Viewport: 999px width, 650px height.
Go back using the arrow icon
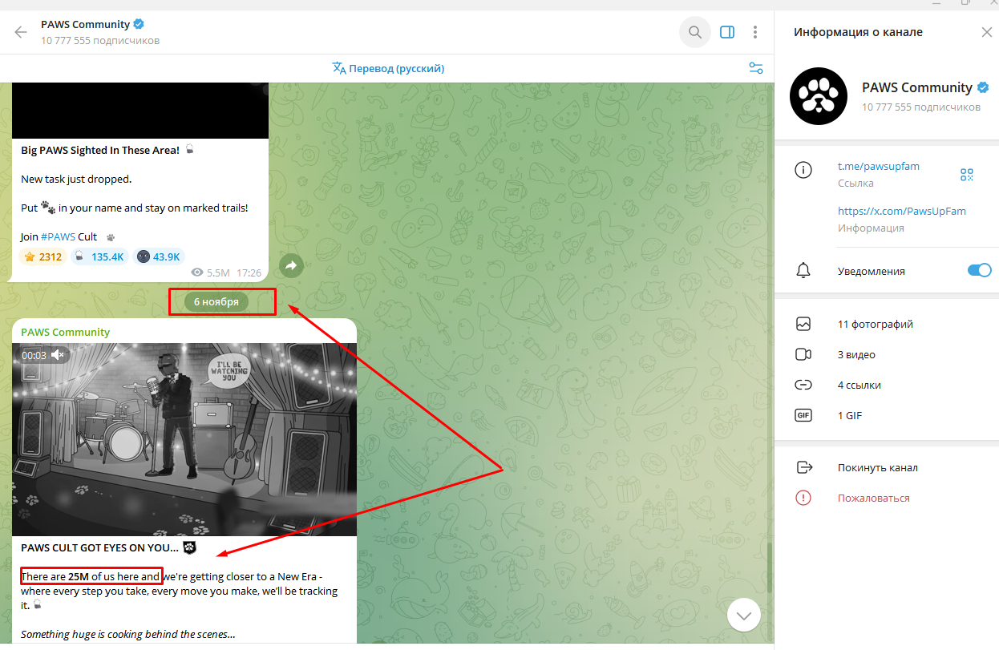[x=21, y=32]
